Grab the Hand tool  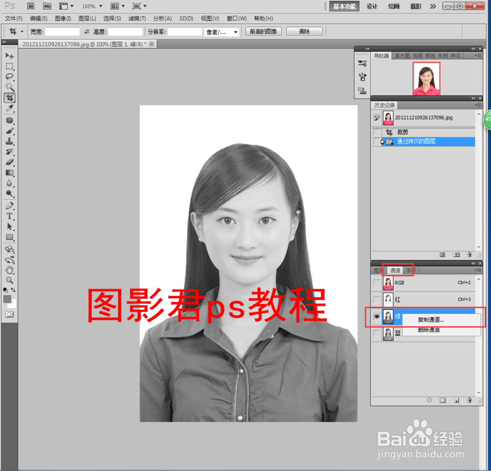9,270
